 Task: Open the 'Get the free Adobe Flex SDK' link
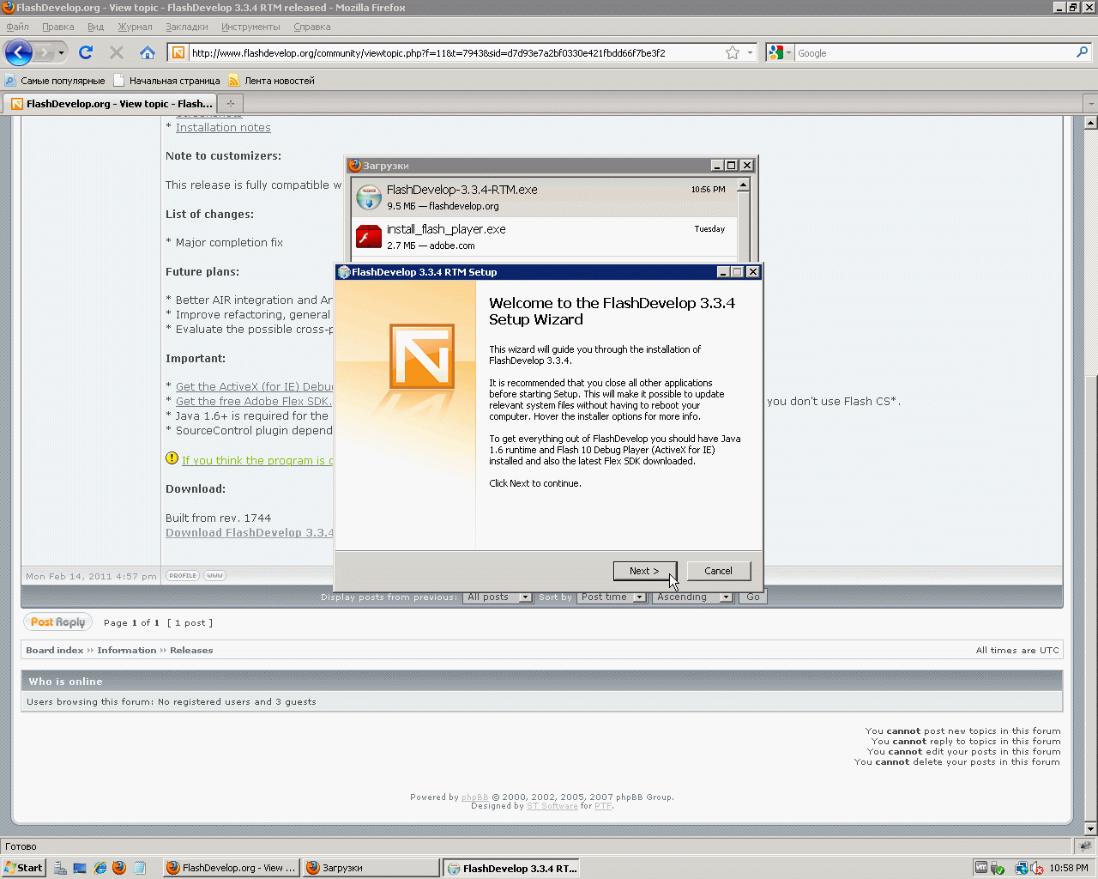pos(254,401)
